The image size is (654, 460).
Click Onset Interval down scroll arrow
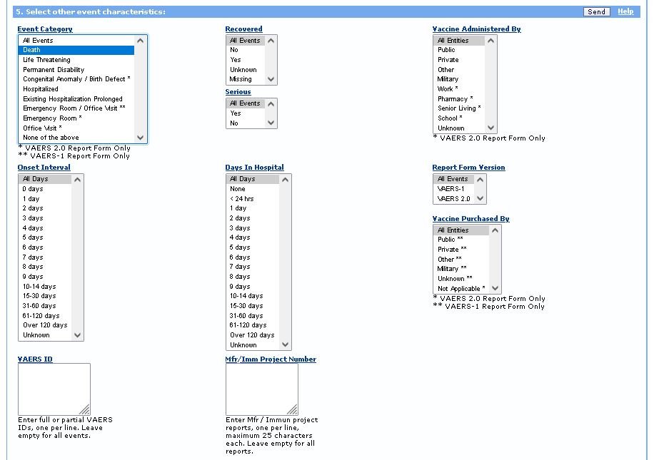tap(78, 335)
